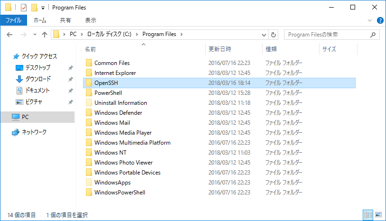Select the ネットワーク item in navigation pane
The width and height of the screenshot is (386, 221).
(x=34, y=132)
